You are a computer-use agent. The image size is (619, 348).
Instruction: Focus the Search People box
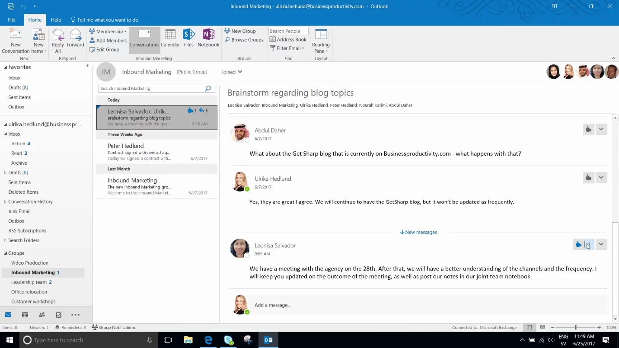click(288, 31)
